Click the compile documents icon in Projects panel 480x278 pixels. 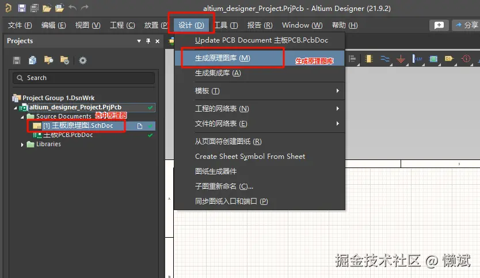tap(32, 60)
